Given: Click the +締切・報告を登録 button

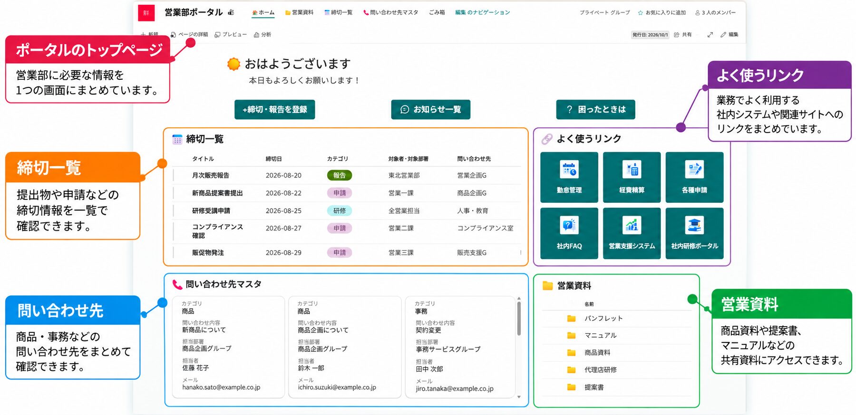Looking at the screenshot, I should tap(274, 109).
